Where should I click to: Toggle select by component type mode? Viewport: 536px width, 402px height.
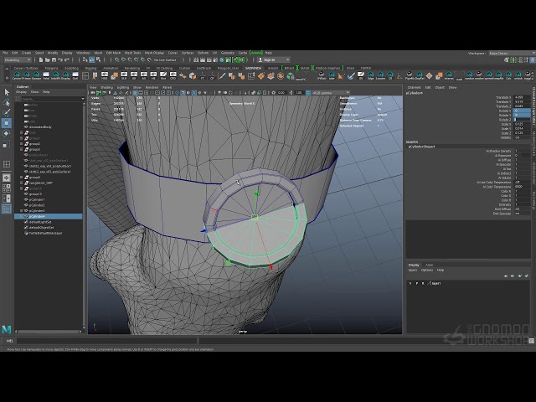[99, 59]
